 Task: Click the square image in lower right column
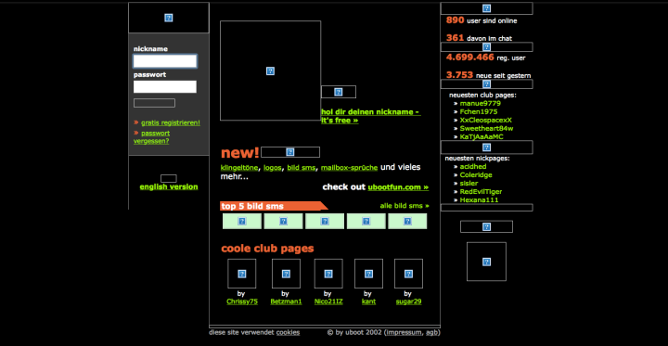coord(486,262)
